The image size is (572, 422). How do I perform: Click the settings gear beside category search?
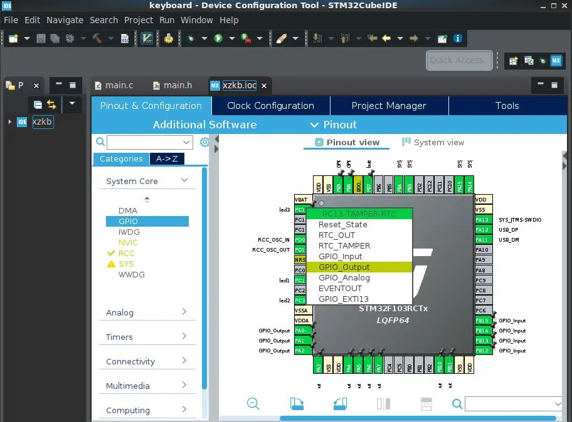tap(204, 142)
